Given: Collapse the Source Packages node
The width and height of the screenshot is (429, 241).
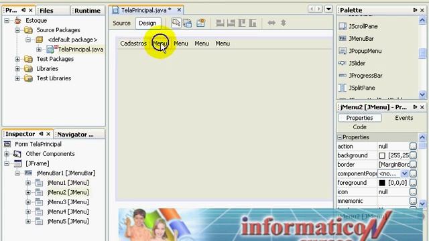Looking at the screenshot, I should pos(17,30).
